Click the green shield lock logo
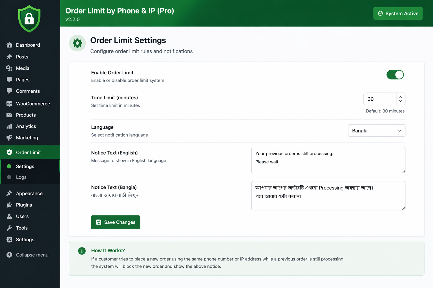The width and height of the screenshot is (433, 288). pos(29,19)
